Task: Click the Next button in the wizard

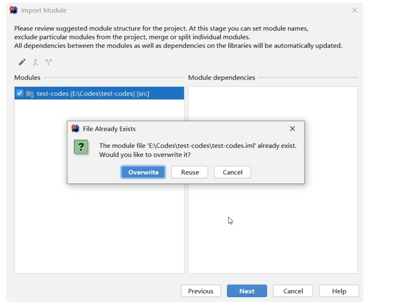Action: (x=247, y=291)
